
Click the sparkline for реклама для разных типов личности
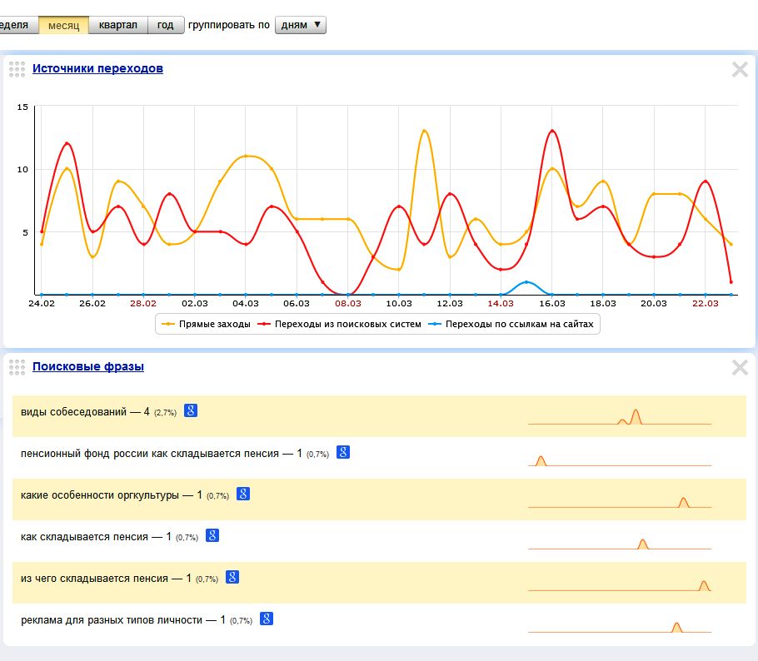coord(619,627)
